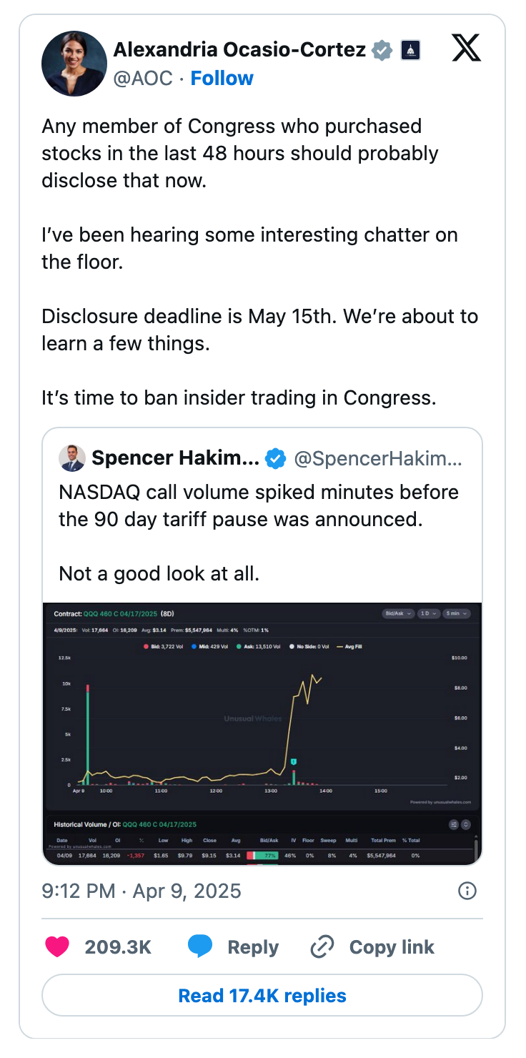The width and height of the screenshot is (526, 1058).
Task: Open Read 17.4K replies
Action: (x=263, y=995)
